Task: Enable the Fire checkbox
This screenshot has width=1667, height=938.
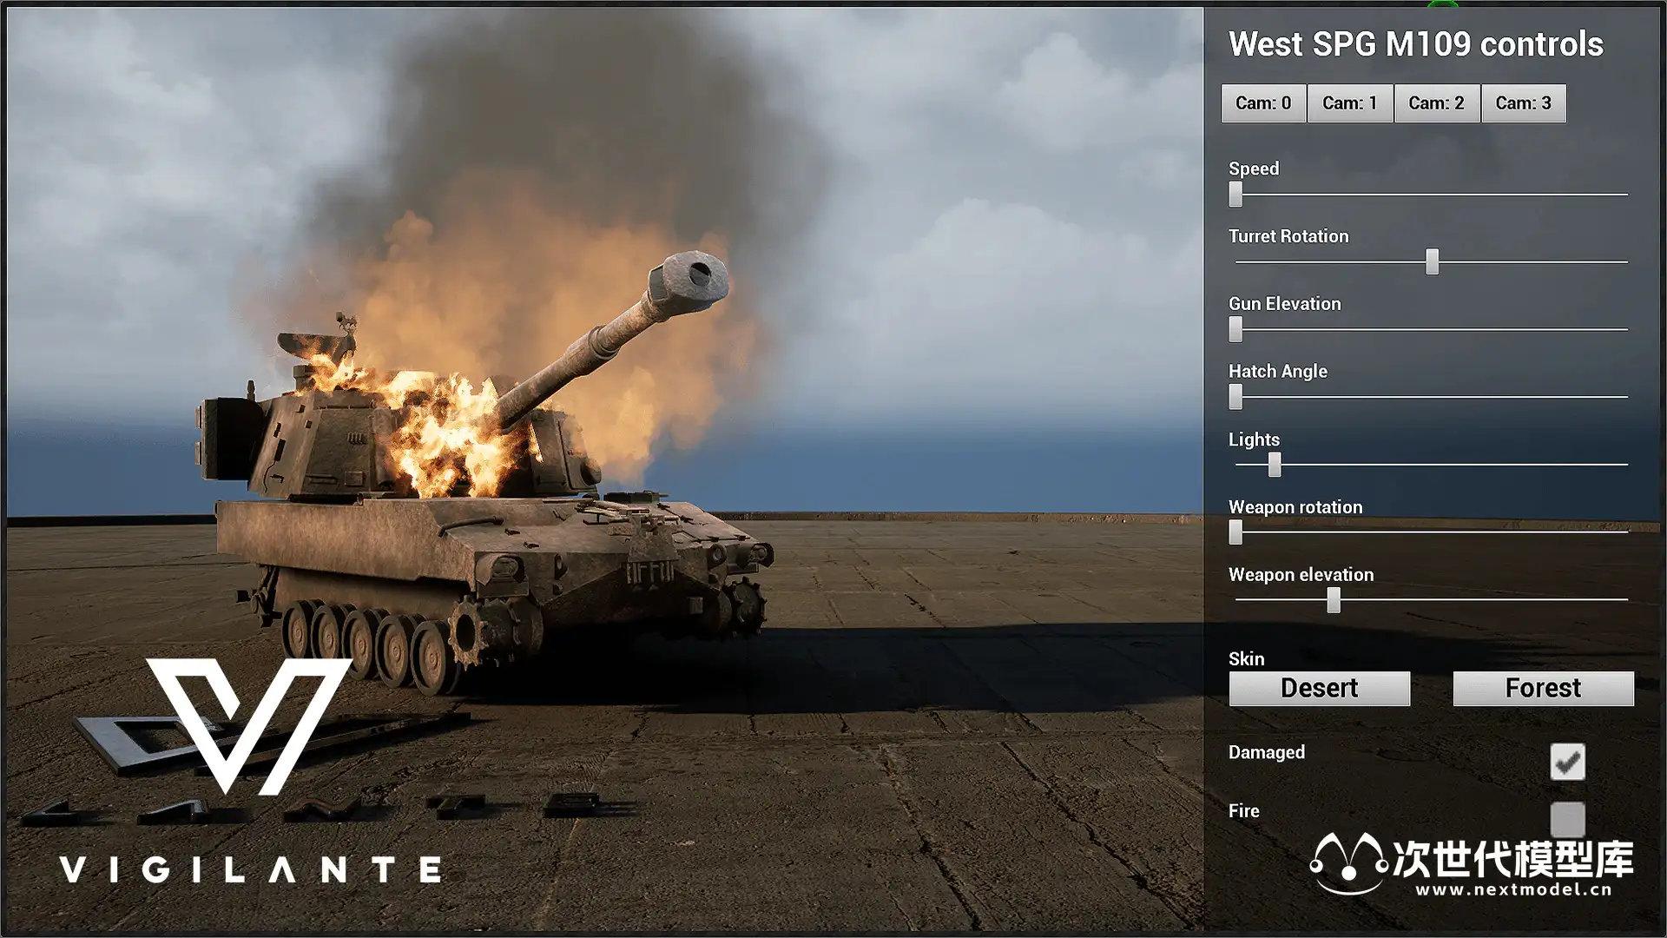Action: 1567,819
